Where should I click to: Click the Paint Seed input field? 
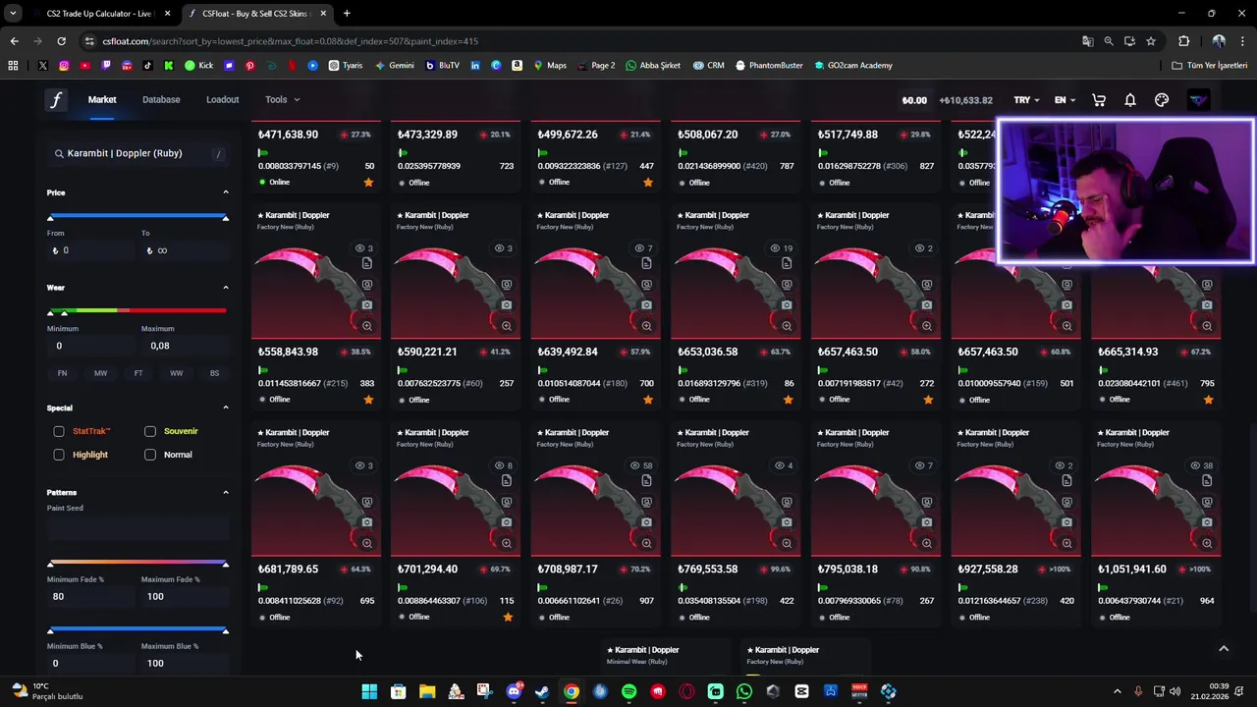coord(137,528)
